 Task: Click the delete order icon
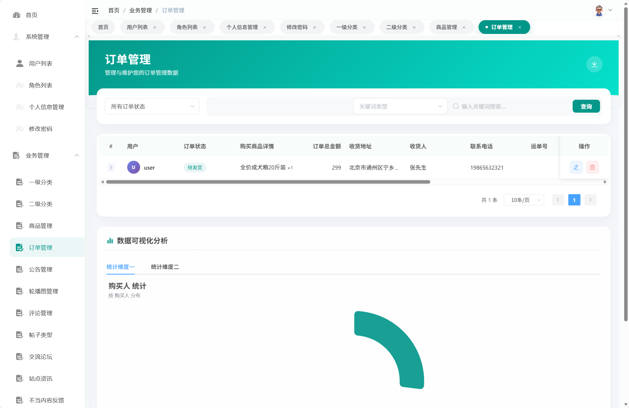tap(592, 167)
